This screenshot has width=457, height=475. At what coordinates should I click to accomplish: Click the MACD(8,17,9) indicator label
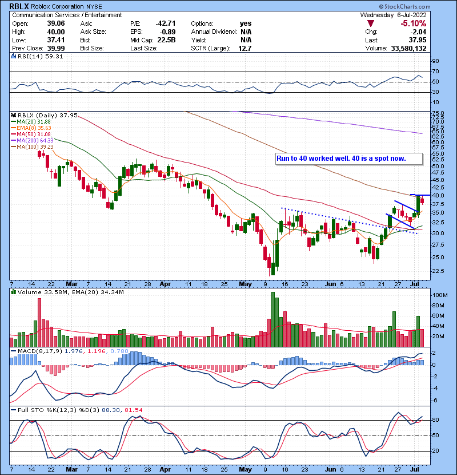pyautogui.click(x=40, y=351)
